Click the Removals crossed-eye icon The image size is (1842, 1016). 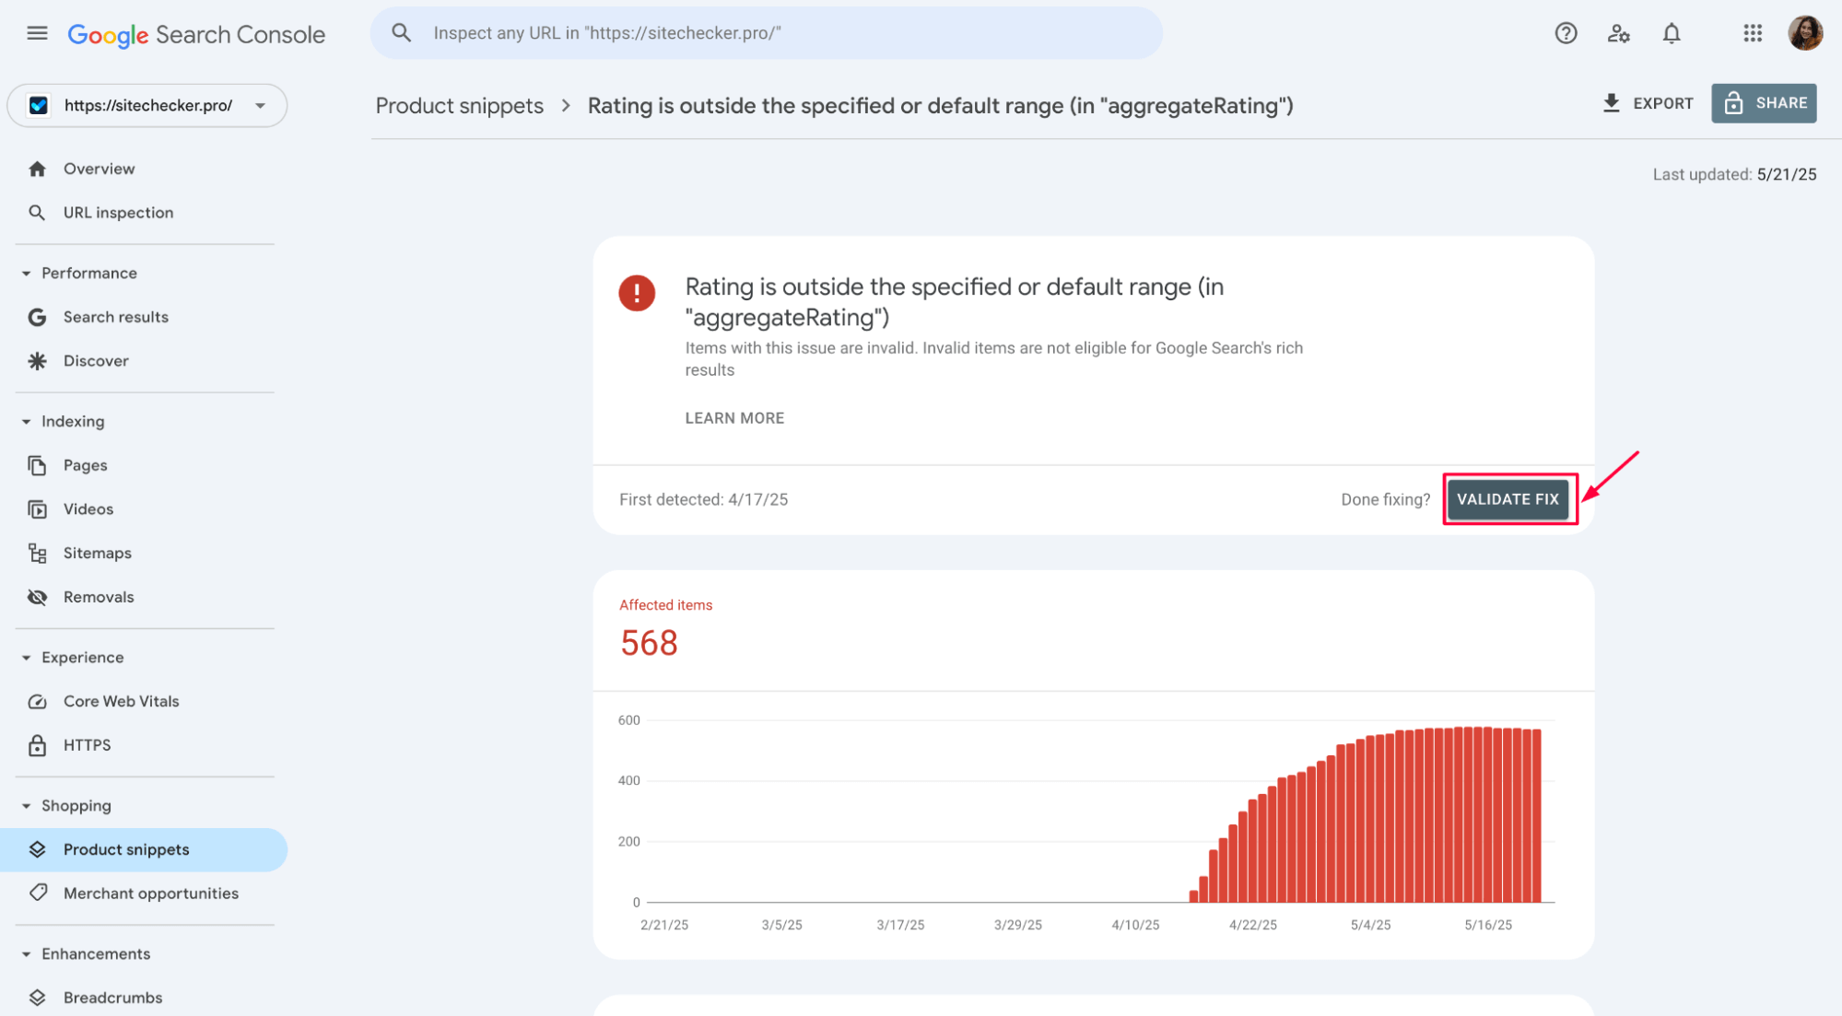(37, 597)
